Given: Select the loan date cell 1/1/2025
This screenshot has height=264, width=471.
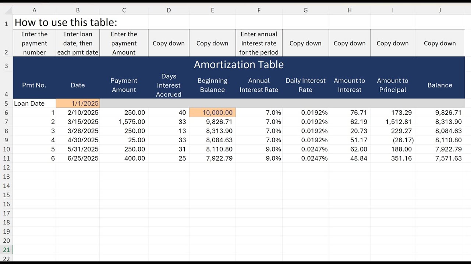Looking at the screenshot, I should pyautogui.click(x=78, y=103).
